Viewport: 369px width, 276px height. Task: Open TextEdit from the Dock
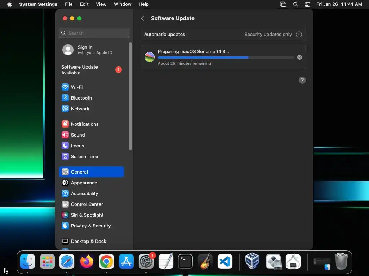(x=166, y=262)
